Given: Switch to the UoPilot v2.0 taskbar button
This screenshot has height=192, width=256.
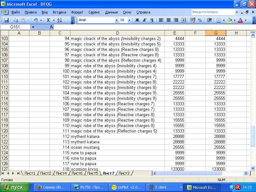Looking at the screenshot, I should [x=127, y=187].
